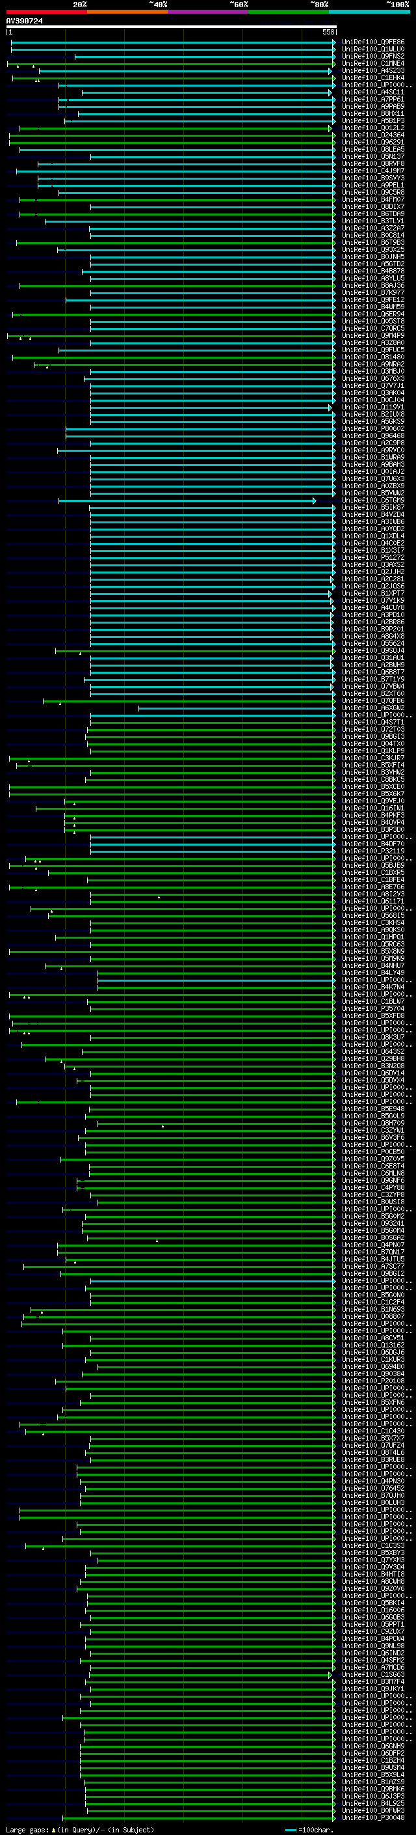Click the UniRef100_B5IK87 label
Viewport: 416px width, 1835px height.
click(x=372, y=507)
